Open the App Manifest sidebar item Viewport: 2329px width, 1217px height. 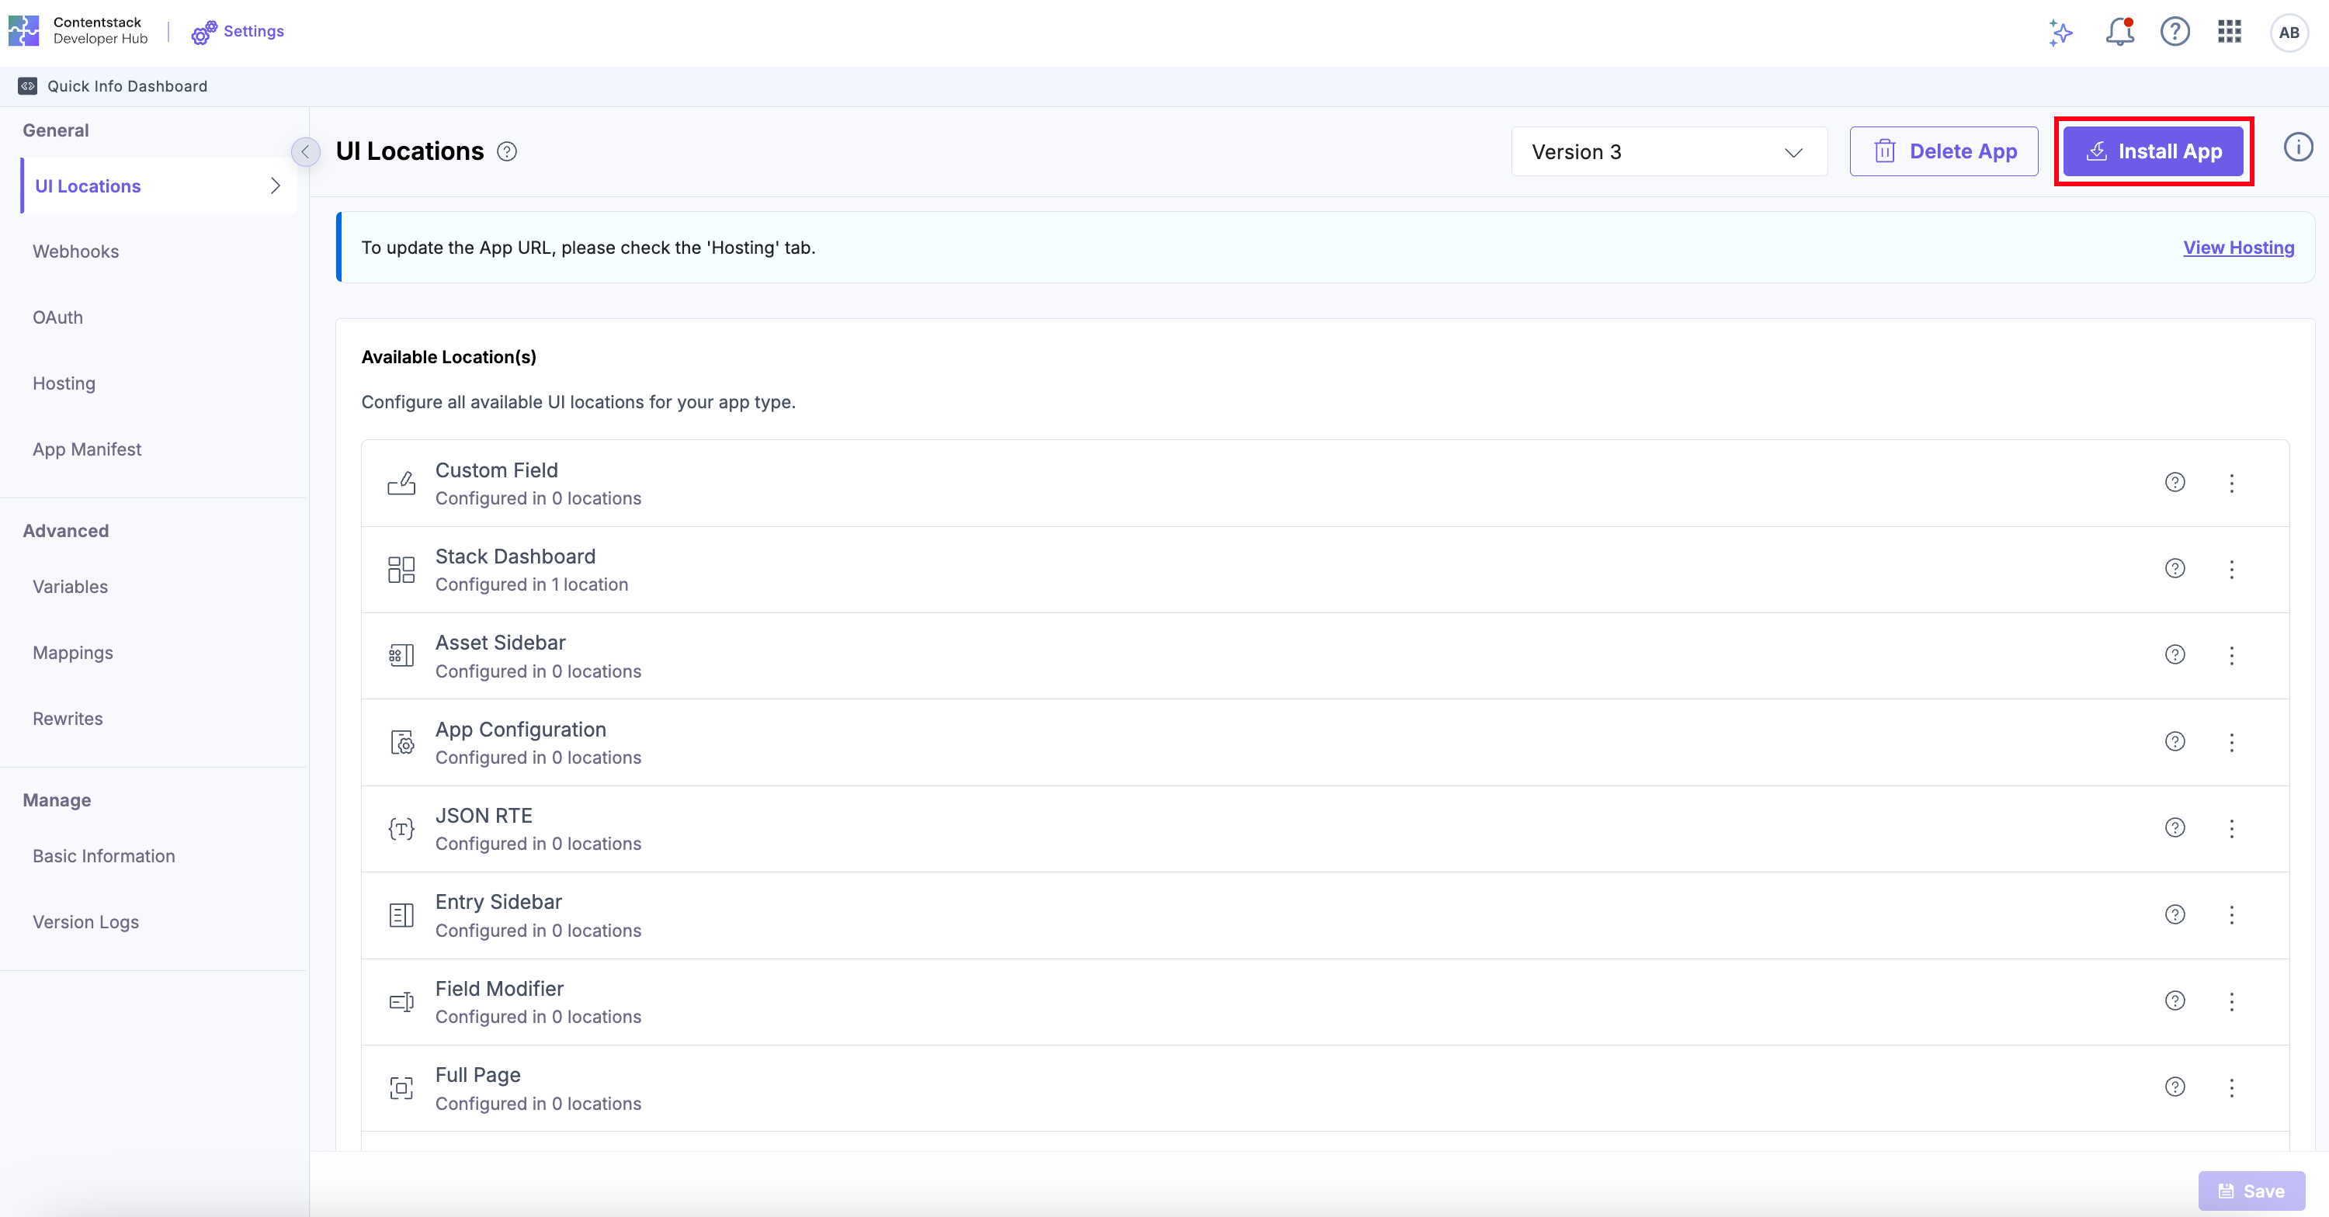tap(87, 449)
